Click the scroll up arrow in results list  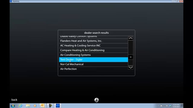(x=131, y=38)
